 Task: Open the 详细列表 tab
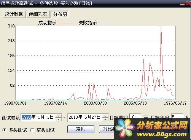point(38,14)
